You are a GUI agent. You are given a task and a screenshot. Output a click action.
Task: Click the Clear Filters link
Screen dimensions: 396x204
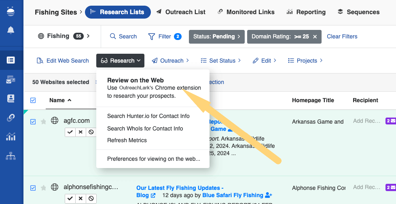342,37
